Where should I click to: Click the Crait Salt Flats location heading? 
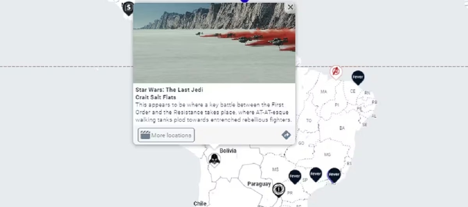156,97
